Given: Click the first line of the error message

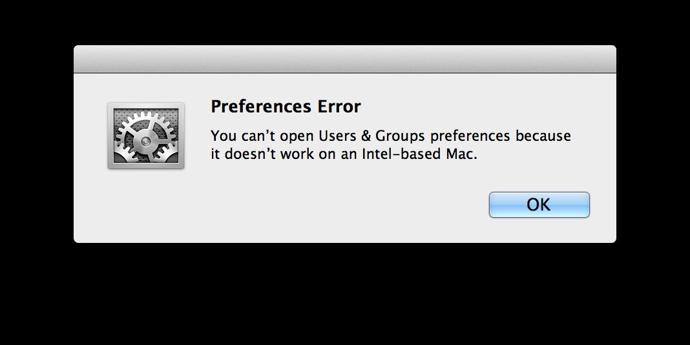Looking at the screenshot, I should coord(391,136).
